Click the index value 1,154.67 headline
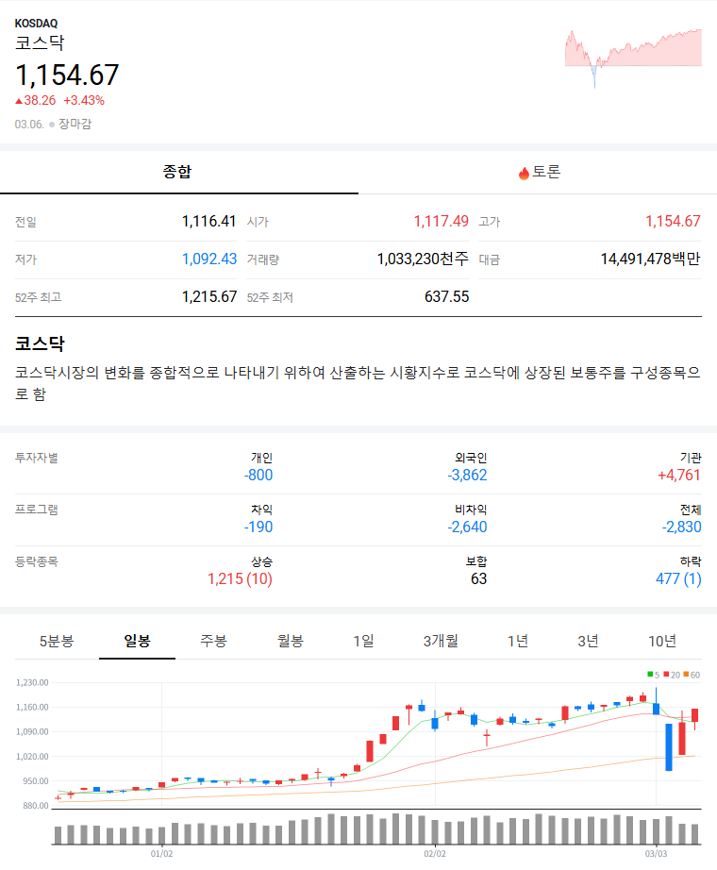717x870 pixels. coord(67,75)
